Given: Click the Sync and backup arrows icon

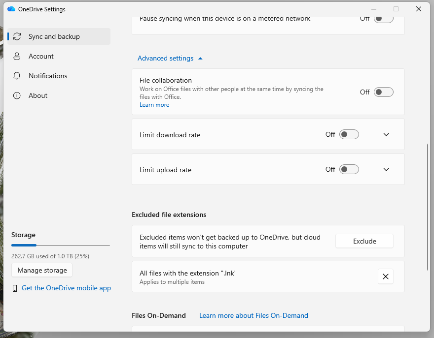Looking at the screenshot, I should 17,36.
